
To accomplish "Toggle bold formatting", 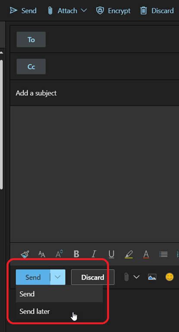I will point(76,254).
